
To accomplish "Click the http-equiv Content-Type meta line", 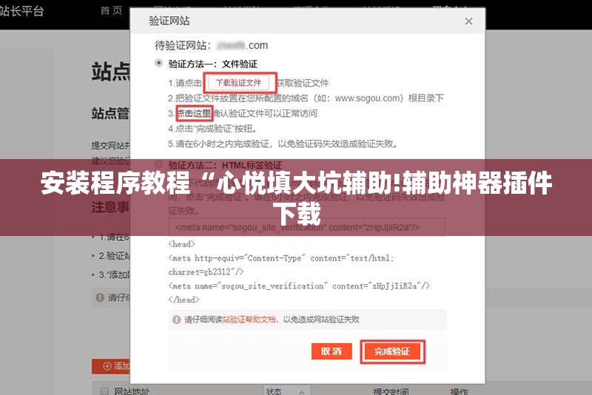I will pos(281,258).
